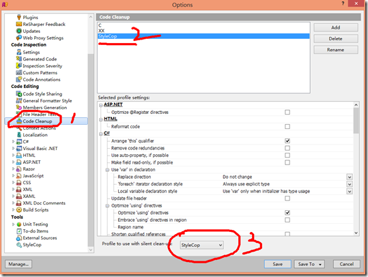Click the Delete profile button
Image resolution: width=368 pixels, height=277 pixels.
coord(336,39)
